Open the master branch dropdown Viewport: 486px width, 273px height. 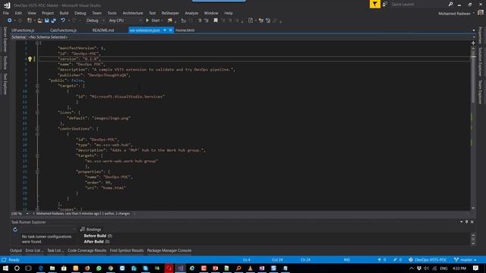click(x=465, y=259)
